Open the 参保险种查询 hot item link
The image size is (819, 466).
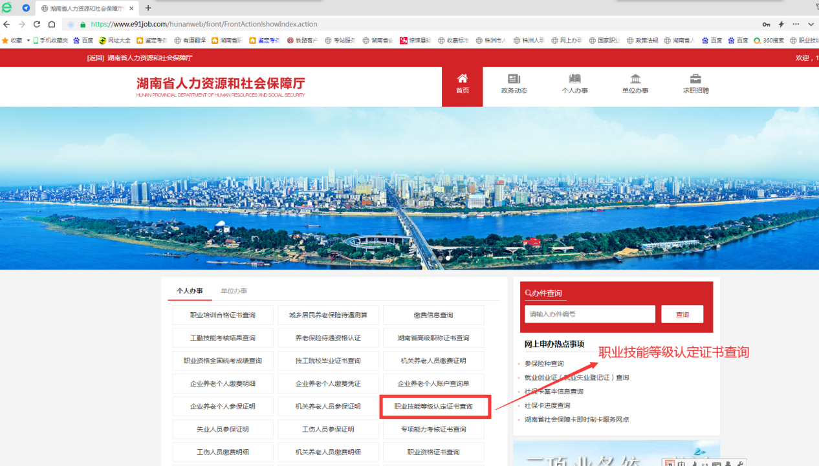544,363
